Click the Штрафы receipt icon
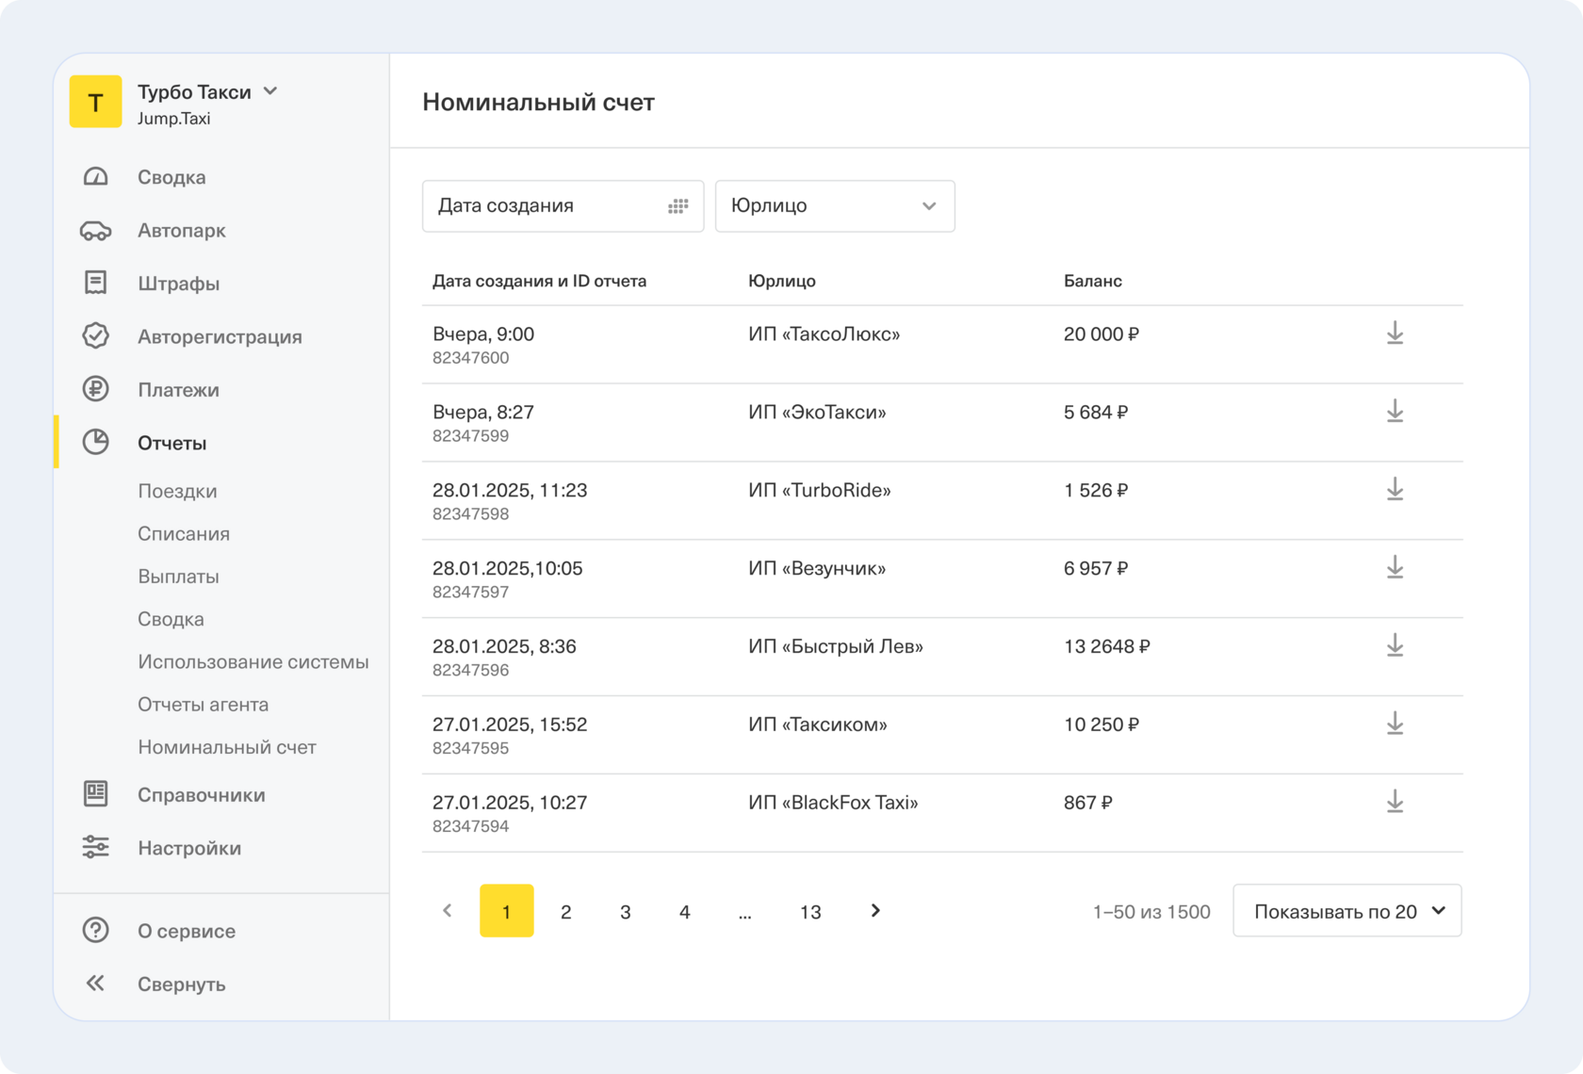The image size is (1583, 1074). tap(95, 283)
